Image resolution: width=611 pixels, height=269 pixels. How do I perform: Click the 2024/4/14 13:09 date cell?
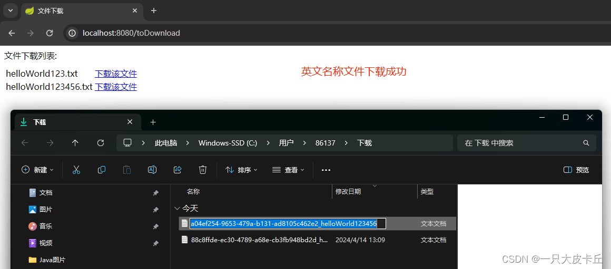(360, 240)
